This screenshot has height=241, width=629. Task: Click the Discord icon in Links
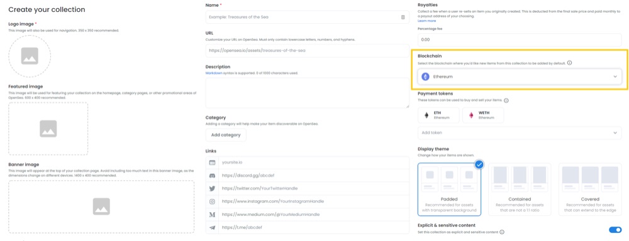coord(213,175)
